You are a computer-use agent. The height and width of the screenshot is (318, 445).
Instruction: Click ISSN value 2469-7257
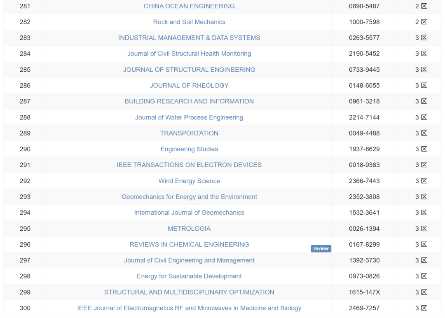364,308
